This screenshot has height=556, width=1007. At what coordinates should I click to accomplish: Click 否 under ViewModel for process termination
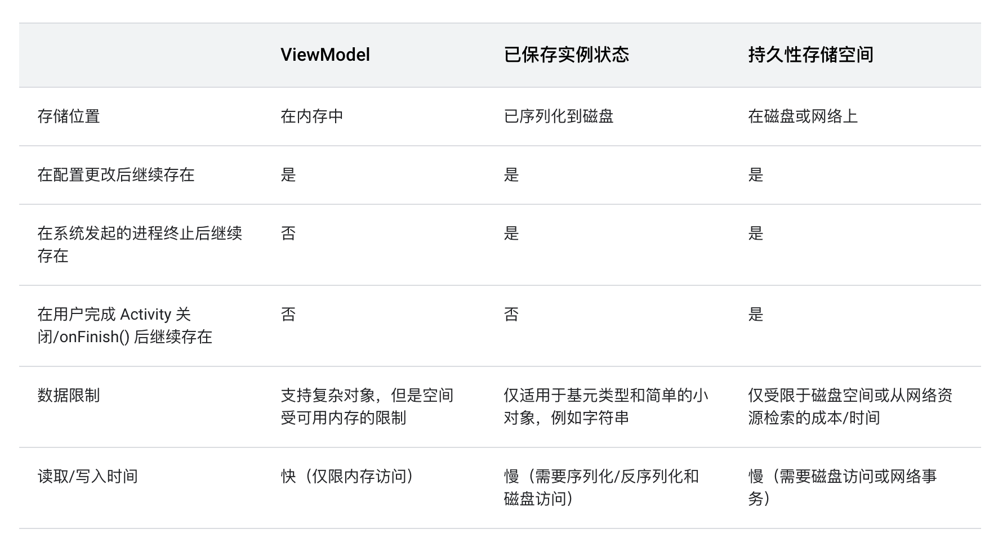288,234
